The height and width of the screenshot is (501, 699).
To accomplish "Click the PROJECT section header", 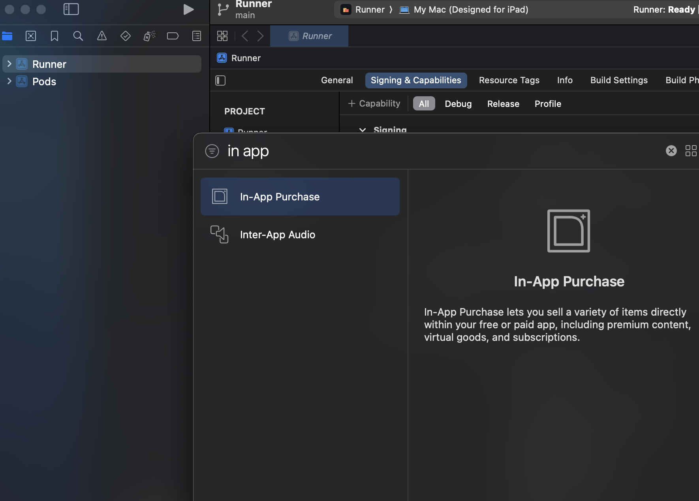I will click(244, 111).
